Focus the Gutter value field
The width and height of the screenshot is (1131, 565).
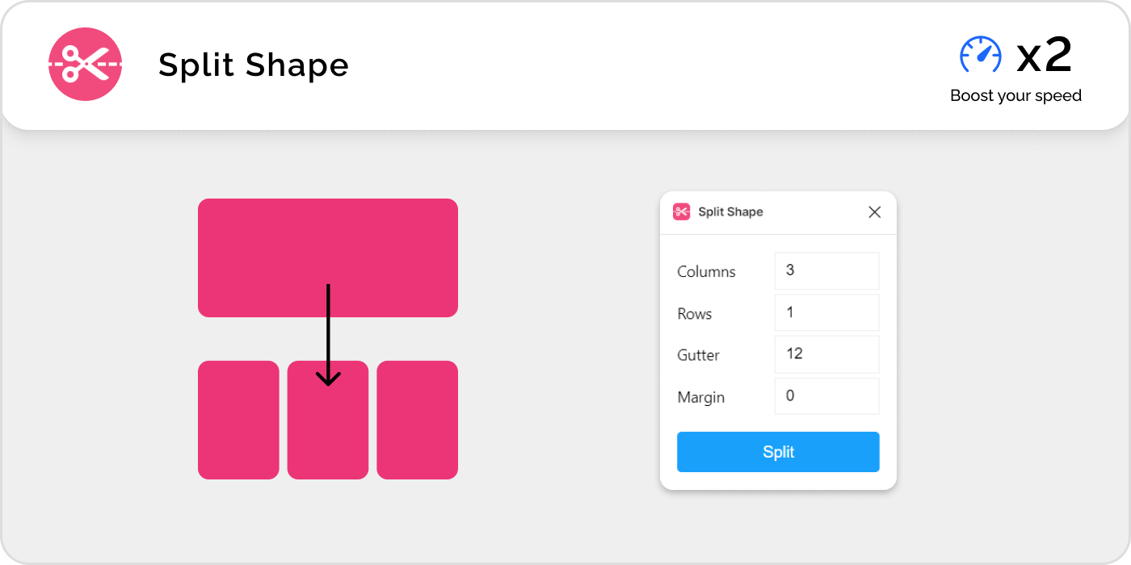tap(826, 354)
